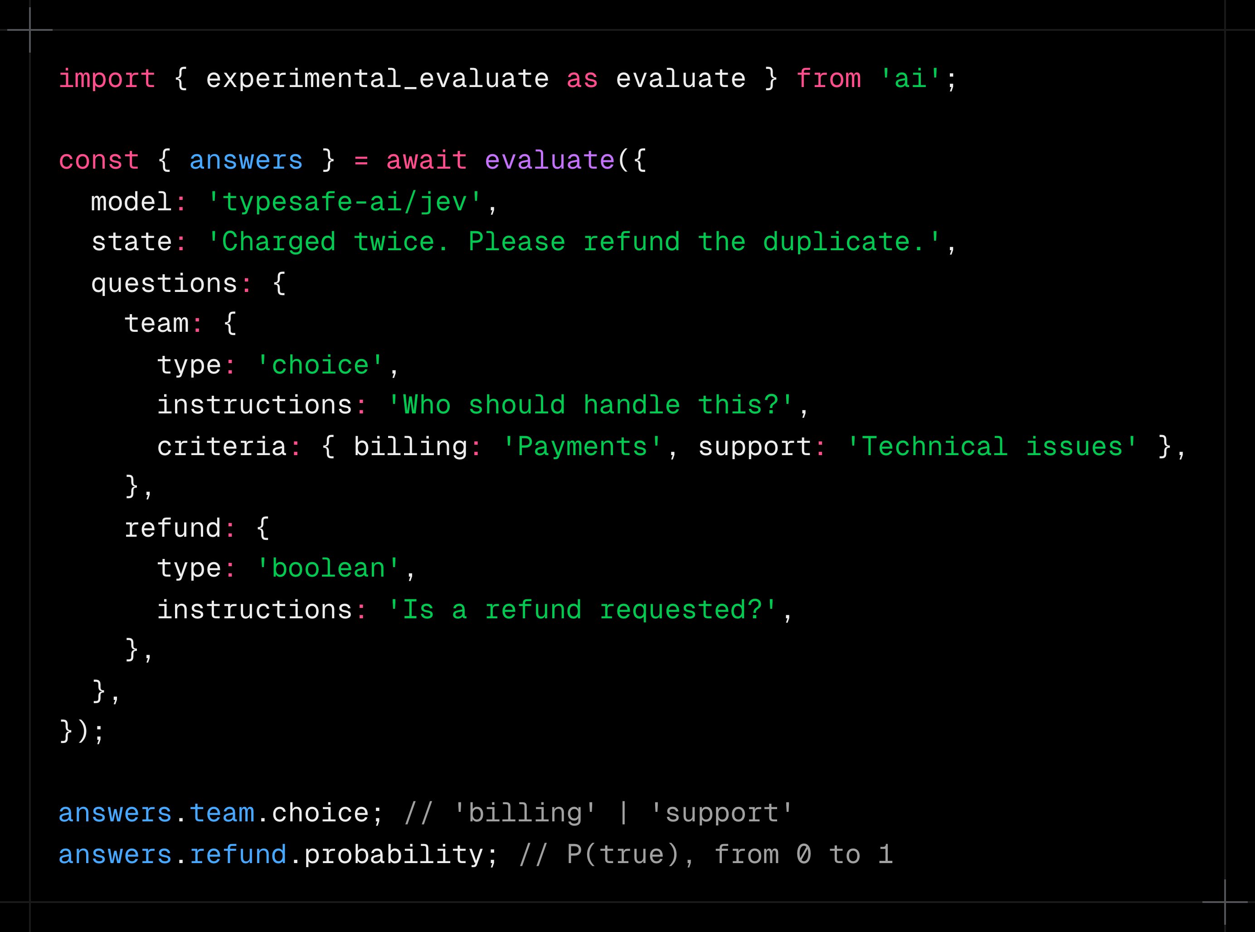Click the 'Payments' string value

(582, 447)
